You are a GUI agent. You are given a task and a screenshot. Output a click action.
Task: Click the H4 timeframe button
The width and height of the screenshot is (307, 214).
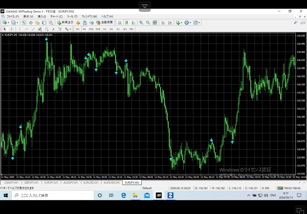click(111, 29)
